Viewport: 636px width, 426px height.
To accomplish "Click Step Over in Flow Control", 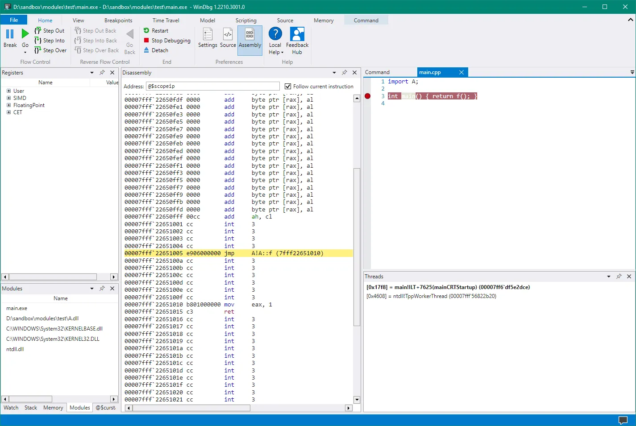I will (x=50, y=50).
